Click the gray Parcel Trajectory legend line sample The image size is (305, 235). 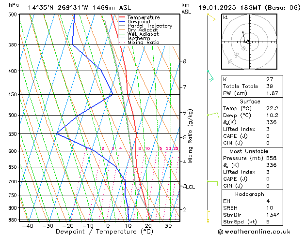tap(122, 26)
